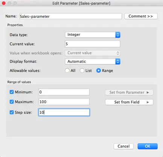This screenshot has height=157, width=163.
Task: Click the Properties section heading
Action: 15,25
